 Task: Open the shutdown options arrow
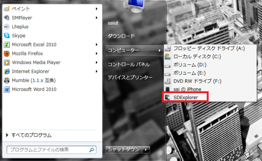(146, 150)
